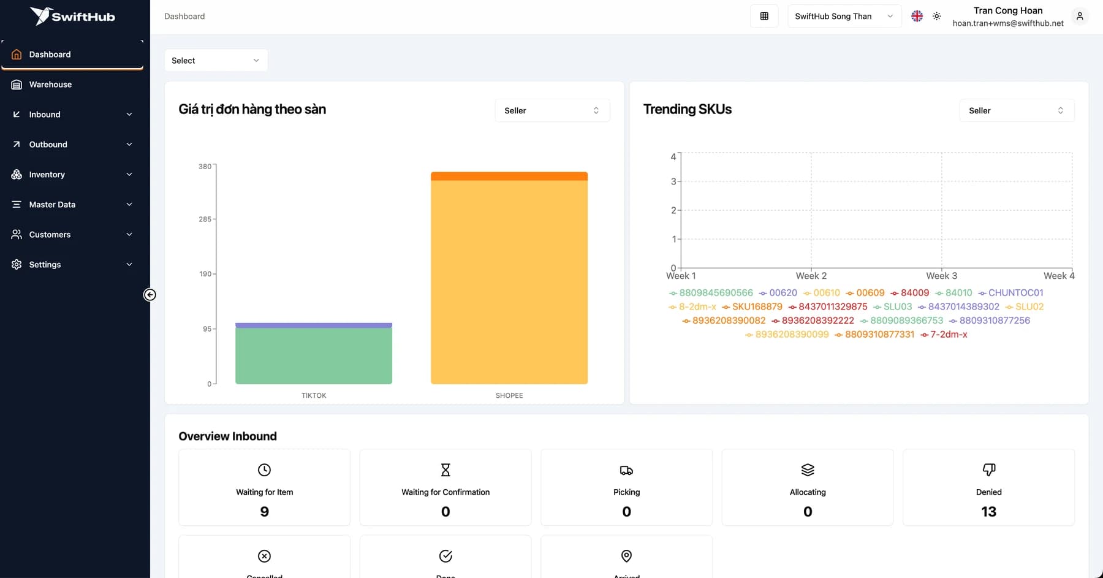Click the Denied status card showing 13
The image size is (1103, 578).
click(x=989, y=487)
